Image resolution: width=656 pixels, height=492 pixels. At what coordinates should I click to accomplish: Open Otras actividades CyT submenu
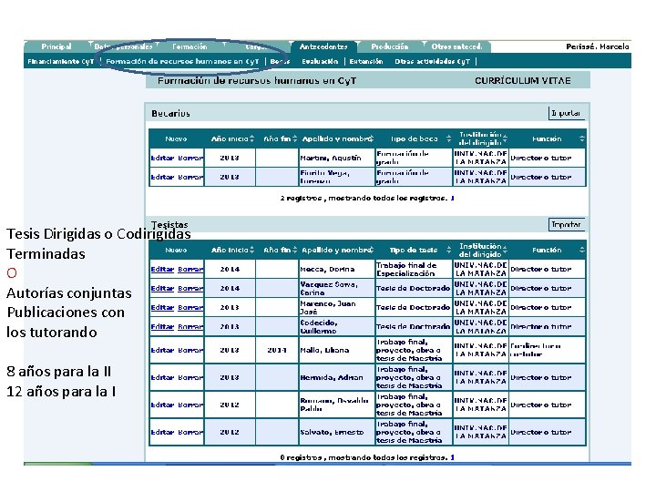tap(432, 62)
